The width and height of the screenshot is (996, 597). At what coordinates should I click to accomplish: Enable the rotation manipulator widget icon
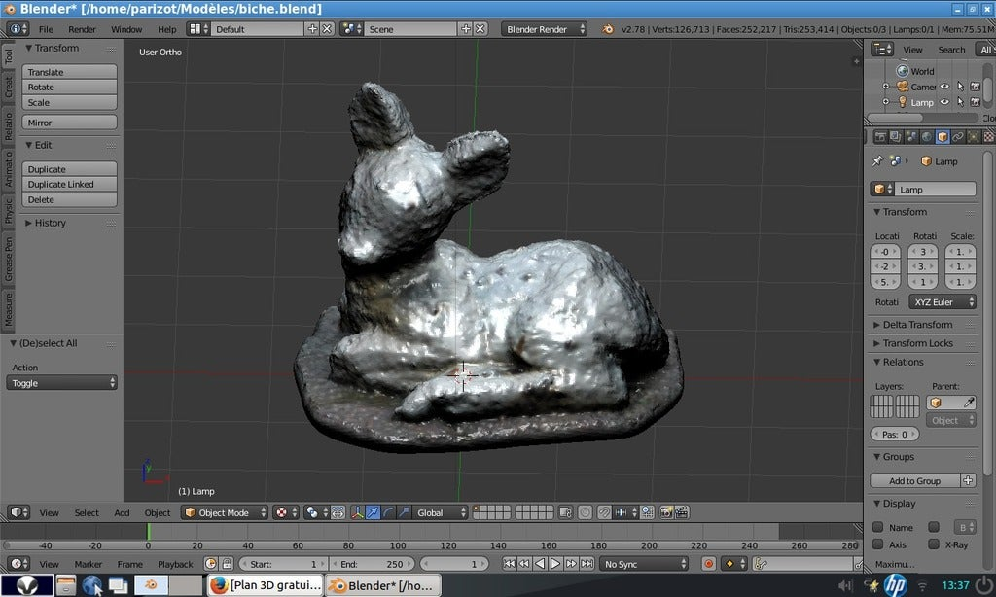coord(389,512)
